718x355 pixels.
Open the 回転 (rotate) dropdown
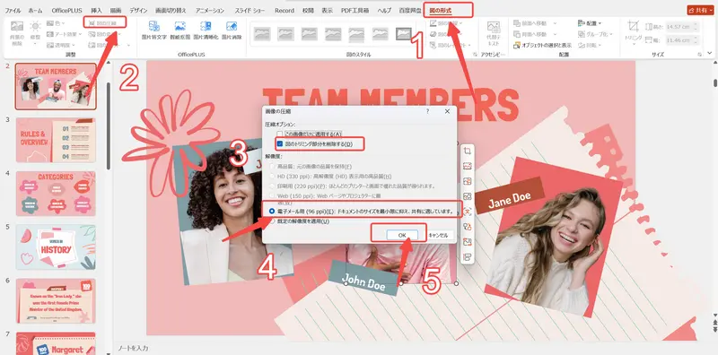coord(590,46)
